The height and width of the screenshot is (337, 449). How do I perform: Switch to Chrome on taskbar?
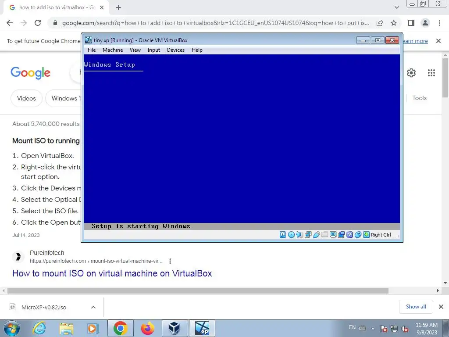click(x=120, y=328)
